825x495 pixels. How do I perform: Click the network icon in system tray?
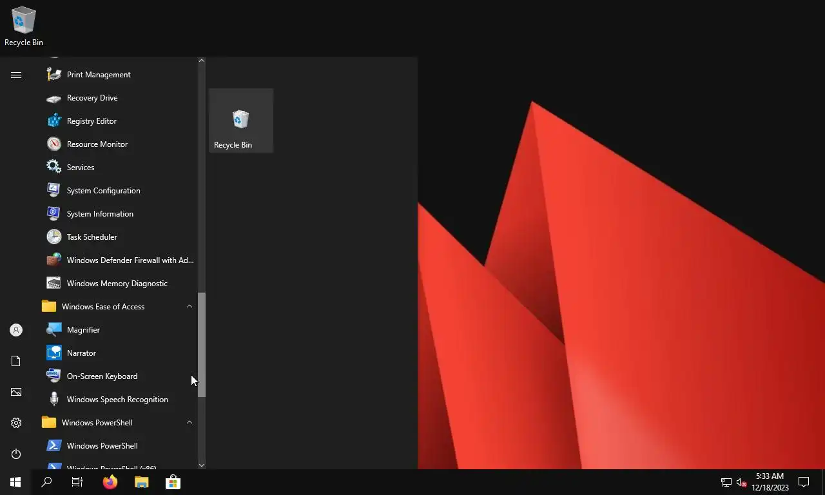(726, 482)
